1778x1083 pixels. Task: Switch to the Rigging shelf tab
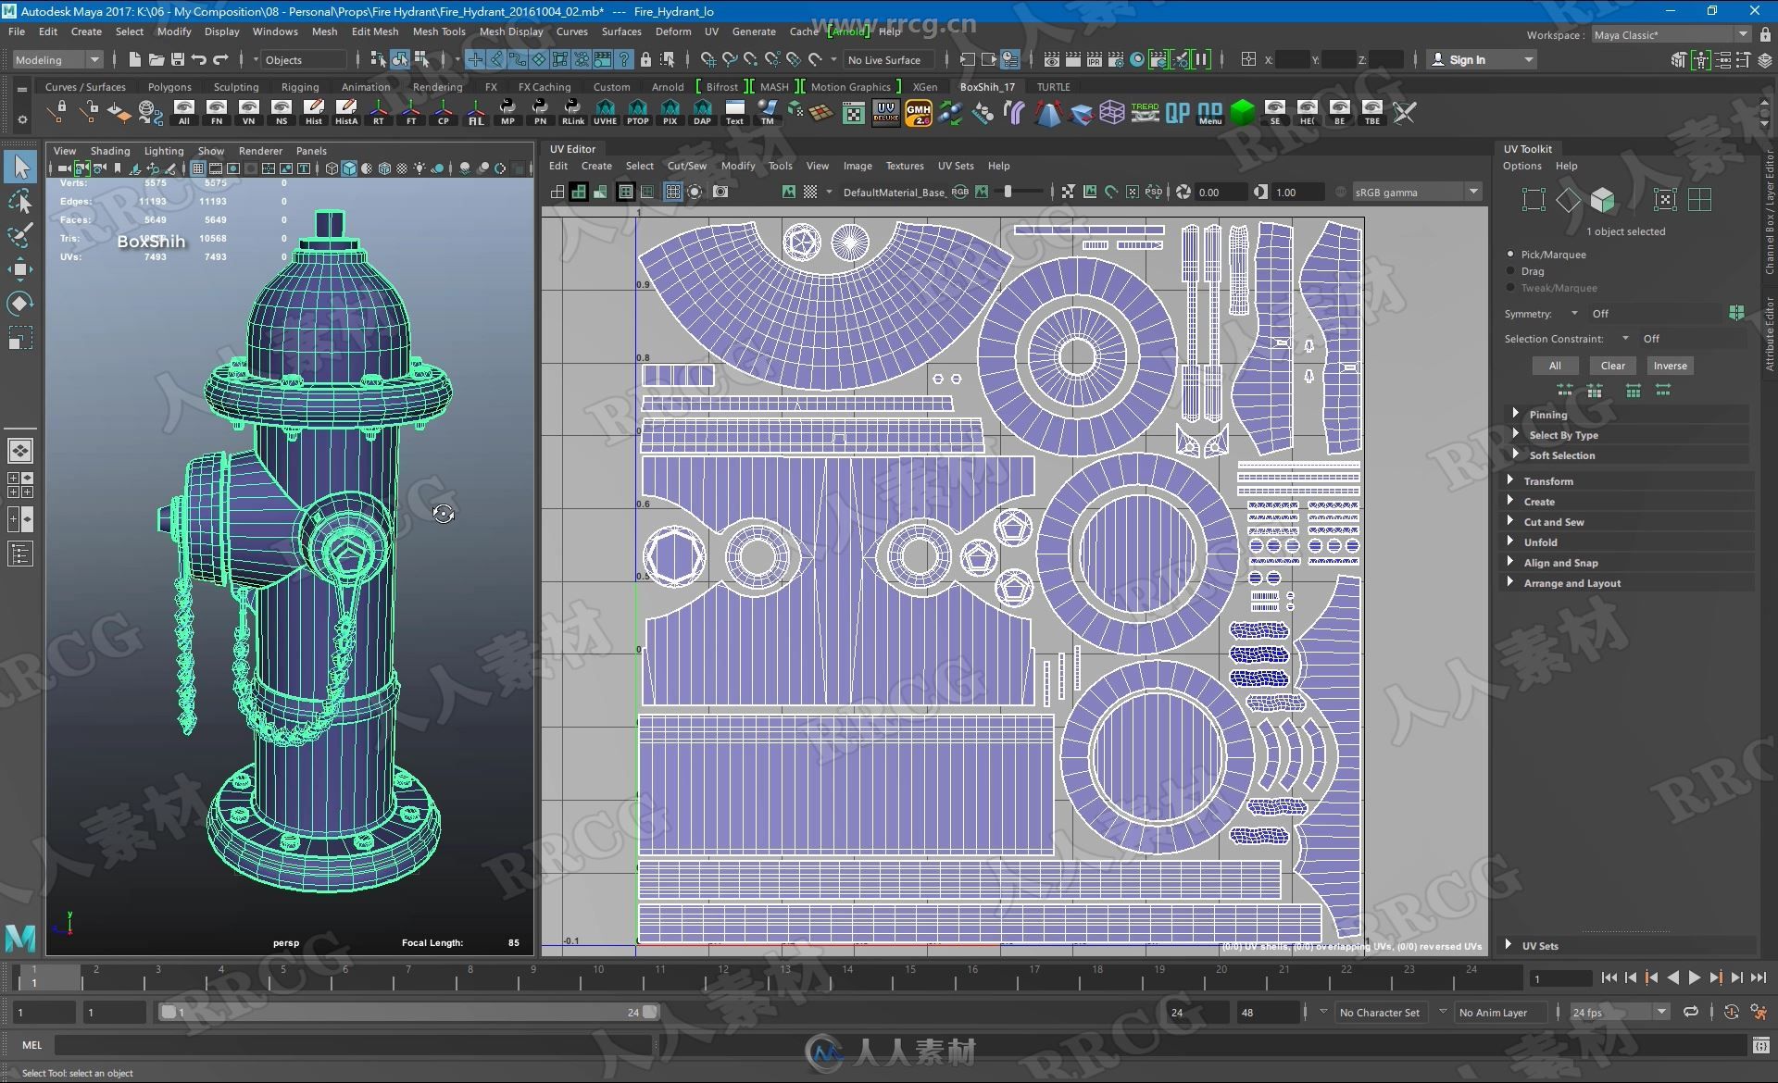300,86
